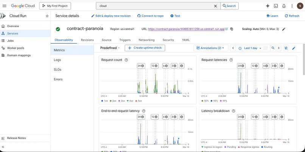Open the main navigation hamburger menu
The height and width of the screenshot is (152, 305).
(x=4, y=6)
